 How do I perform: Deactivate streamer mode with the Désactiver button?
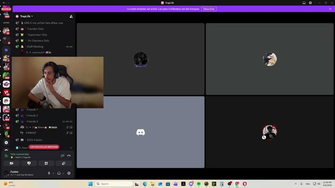(x=209, y=9)
